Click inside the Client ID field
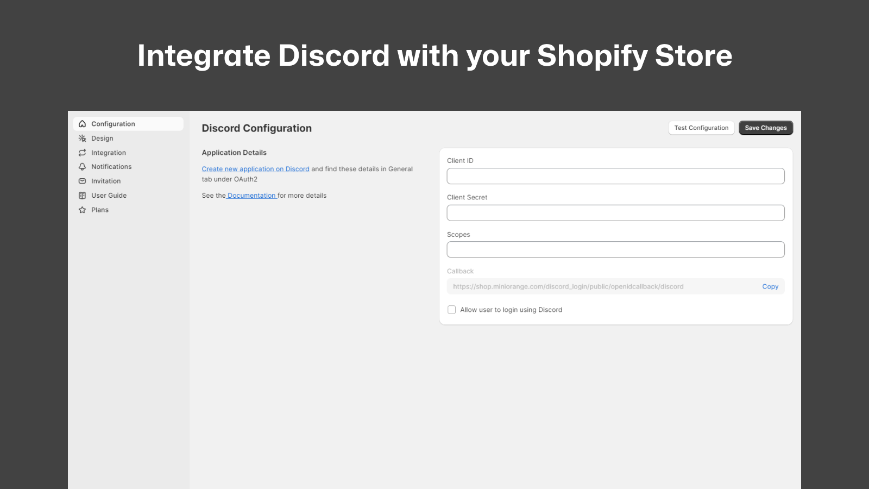The width and height of the screenshot is (869, 489). click(x=615, y=175)
